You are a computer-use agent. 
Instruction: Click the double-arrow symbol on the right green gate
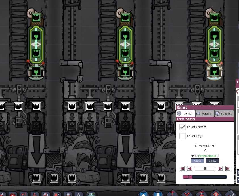pos(215,44)
